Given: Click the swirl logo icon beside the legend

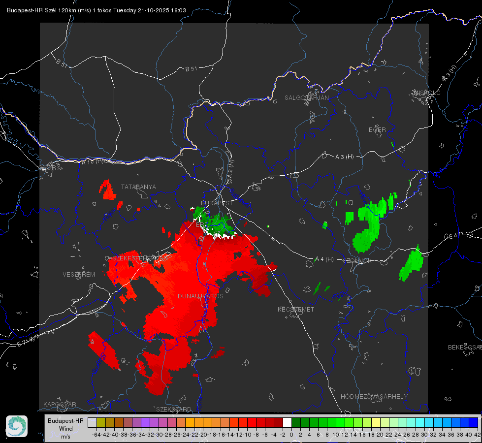Looking at the screenshot, I should click(17, 426).
